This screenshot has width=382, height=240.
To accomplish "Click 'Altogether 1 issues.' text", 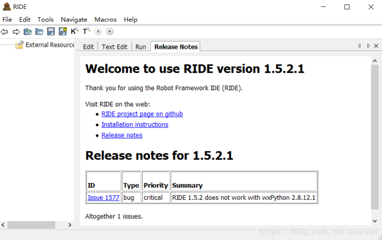I will (114, 216).
